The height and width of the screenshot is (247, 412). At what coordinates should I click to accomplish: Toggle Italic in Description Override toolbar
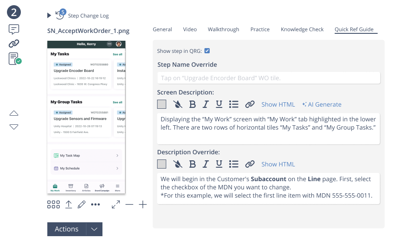[x=206, y=164]
